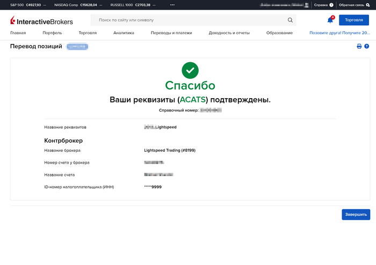Viewport: 376px width, 265px height.
Task: Click ID-номер налогоплательщика (ИНН) label
Action: click(79, 187)
